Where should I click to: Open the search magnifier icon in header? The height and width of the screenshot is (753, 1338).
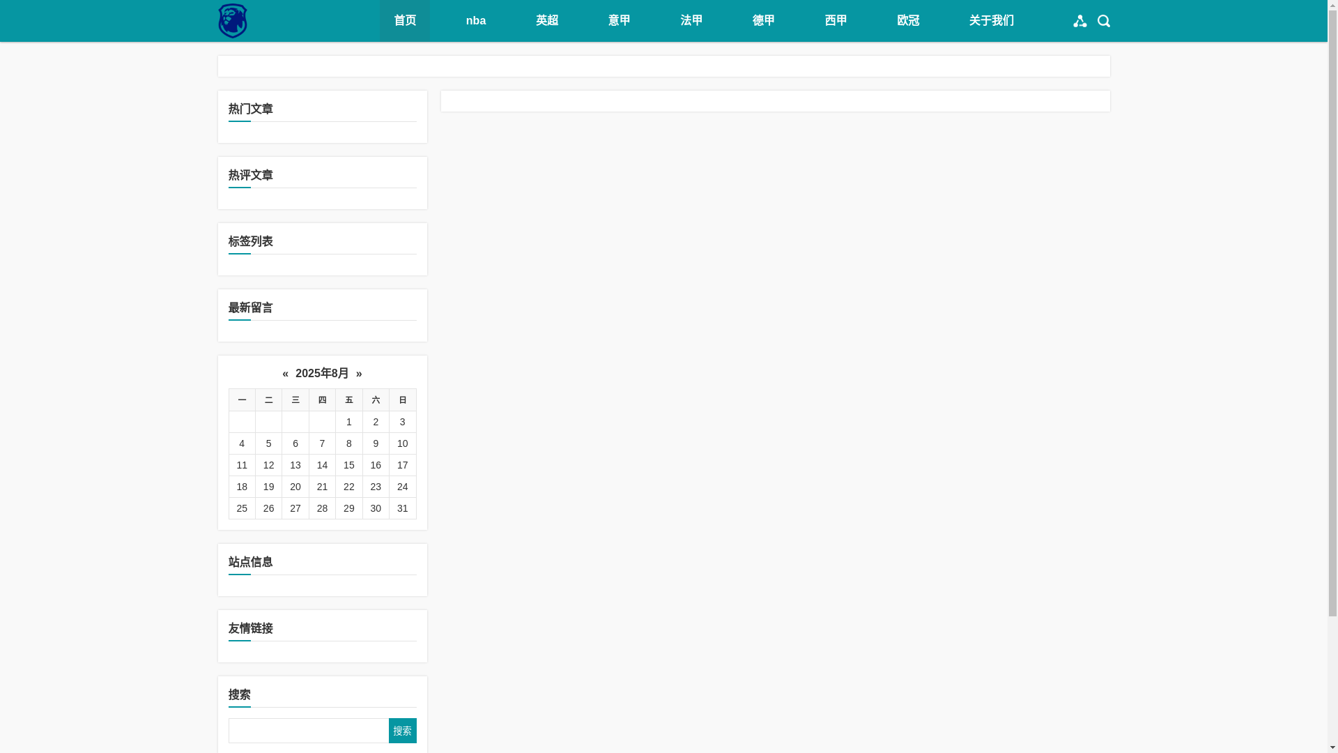1103,21
